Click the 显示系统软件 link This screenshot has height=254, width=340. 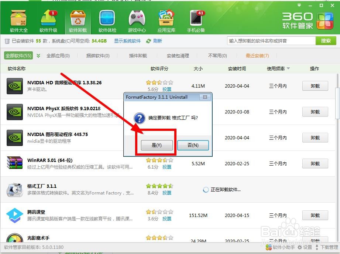click(x=127, y=41)
